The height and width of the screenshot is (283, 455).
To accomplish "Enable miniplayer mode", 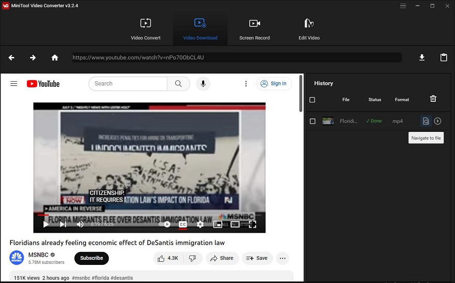I will pyautogui.click(x=217, y=224).
